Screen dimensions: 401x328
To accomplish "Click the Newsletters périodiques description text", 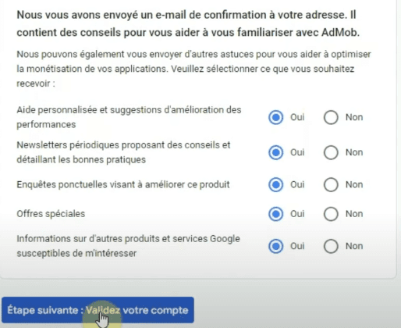I will tap(123, 152).
